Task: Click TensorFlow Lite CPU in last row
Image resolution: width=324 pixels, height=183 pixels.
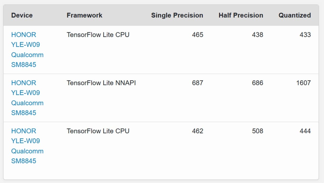Action: 98,131
